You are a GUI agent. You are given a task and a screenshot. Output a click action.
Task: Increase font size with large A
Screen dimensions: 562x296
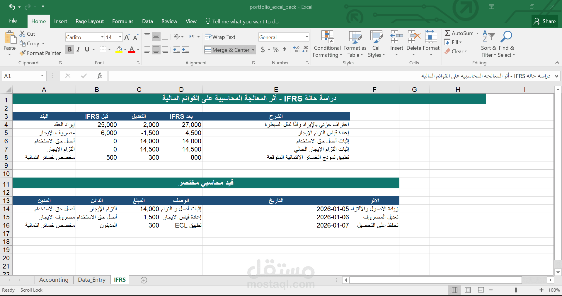pyautogui.click(x=127, y=37)
